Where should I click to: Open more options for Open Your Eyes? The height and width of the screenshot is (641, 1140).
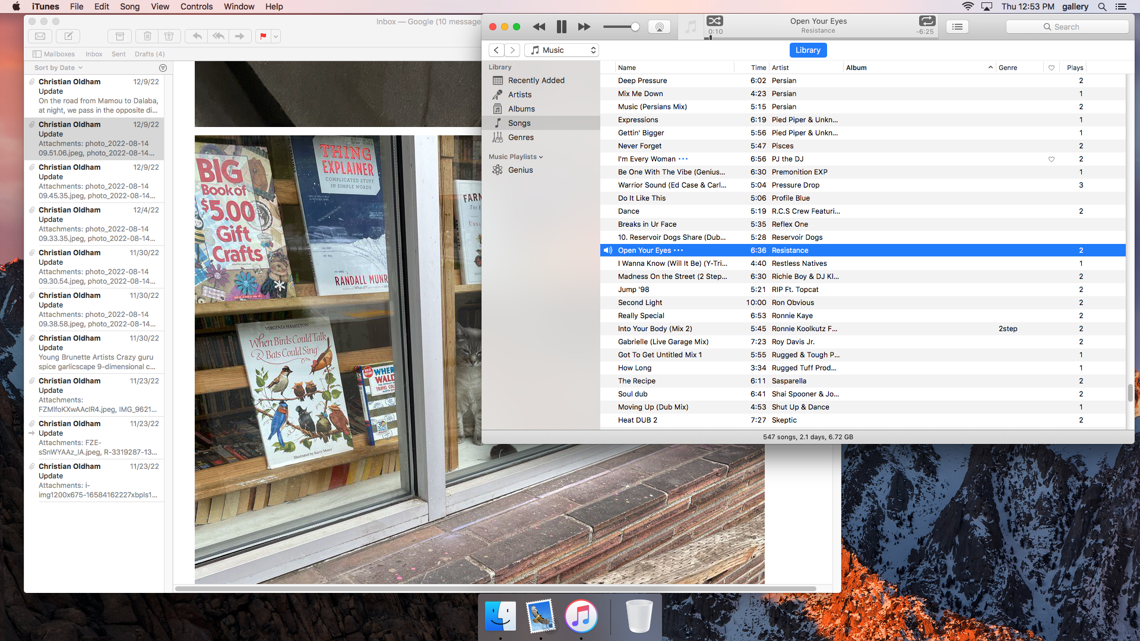coord(679,250)
